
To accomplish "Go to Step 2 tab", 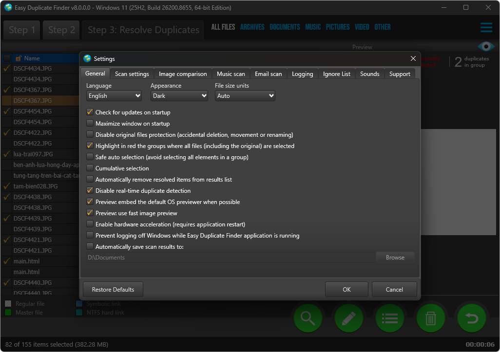I will coord(61,30).
